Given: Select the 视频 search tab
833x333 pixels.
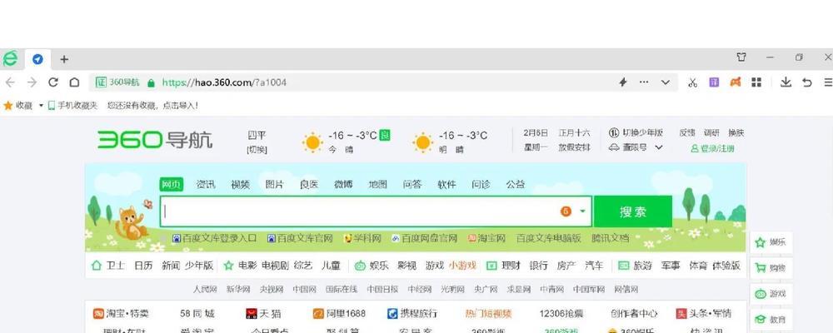Looking at the screenshot, I should coord(240,184).
